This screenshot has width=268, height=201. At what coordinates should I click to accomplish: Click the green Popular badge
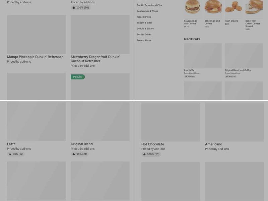point(78,77)
